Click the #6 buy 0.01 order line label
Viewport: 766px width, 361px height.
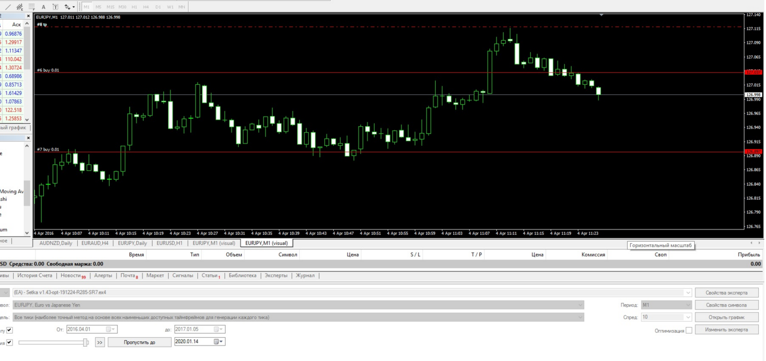pos(48,70)
